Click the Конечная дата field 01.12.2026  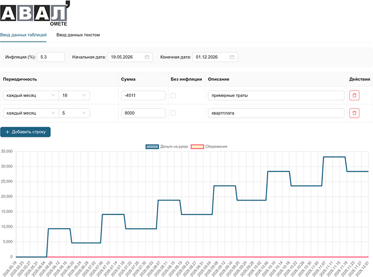(215, 57)
